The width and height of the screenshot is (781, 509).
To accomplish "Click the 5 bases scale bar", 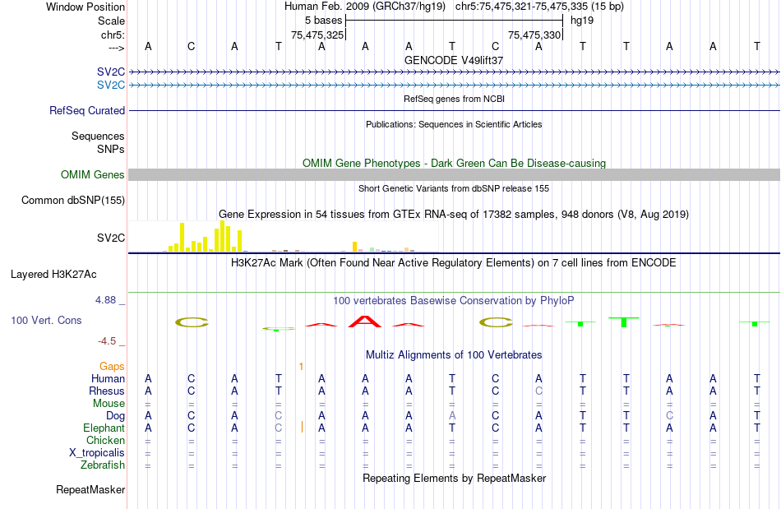I will [455, 21].
